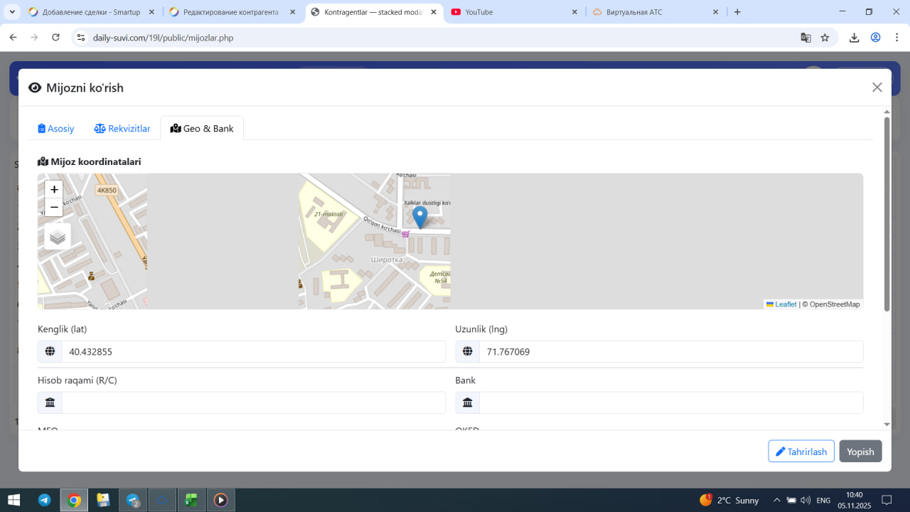
Task: Open the Chrome three-dot menu
Action: pyautogui.click(x=896, y=38)
